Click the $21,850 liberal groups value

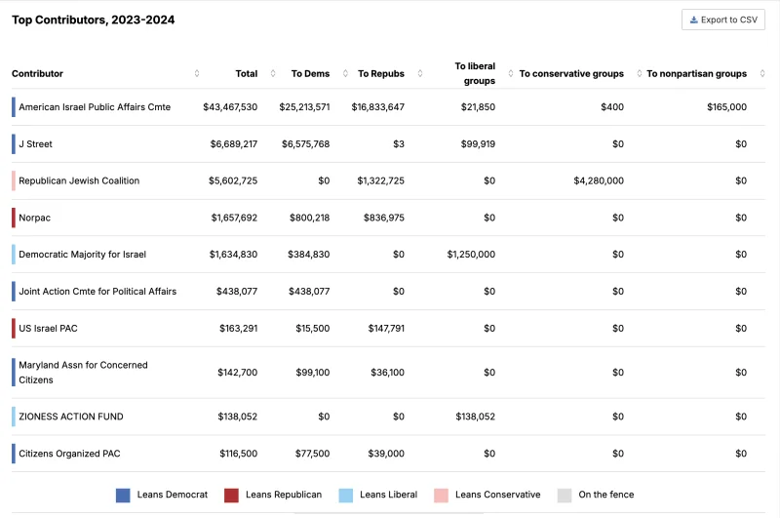(478, 107)
